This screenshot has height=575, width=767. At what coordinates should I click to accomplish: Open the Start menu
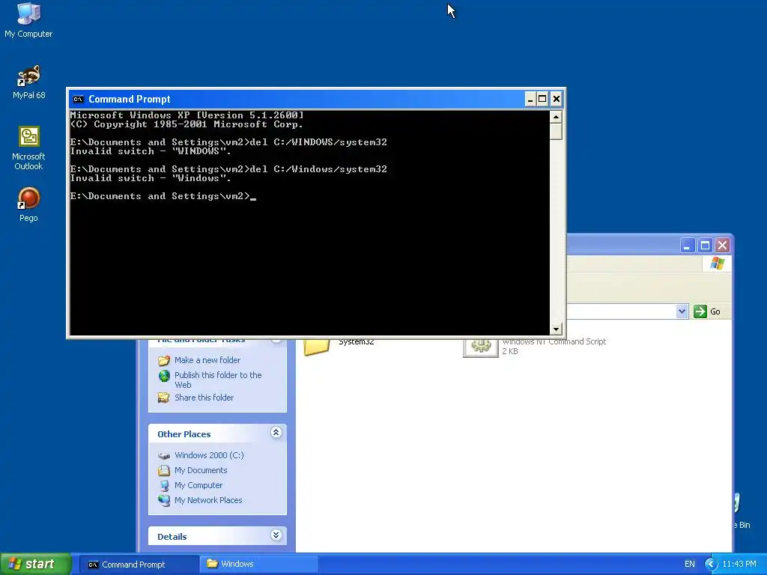(36, 565)
